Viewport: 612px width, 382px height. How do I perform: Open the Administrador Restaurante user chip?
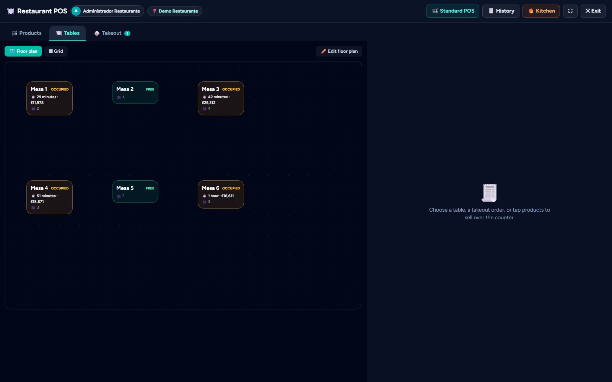107,11
